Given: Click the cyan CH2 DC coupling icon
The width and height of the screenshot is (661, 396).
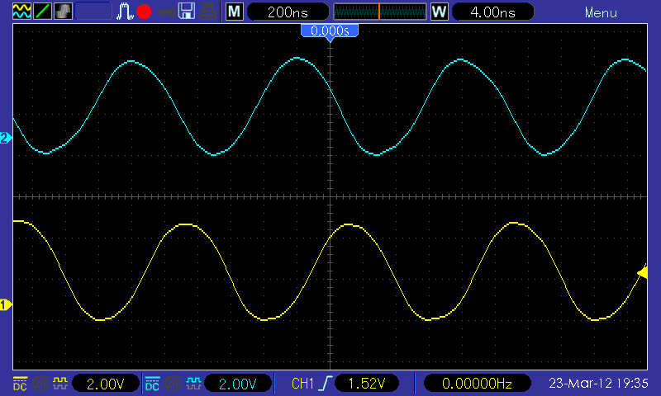Looking at the screenshot, I should tap(152, 384).
